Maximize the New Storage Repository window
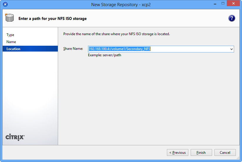Screen dimensions: 242x162 [x=223, y=4]
